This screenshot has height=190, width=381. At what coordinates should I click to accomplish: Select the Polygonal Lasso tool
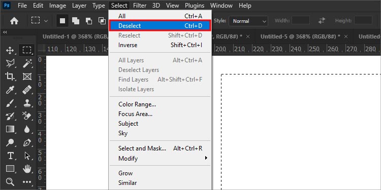(x=10, y=64)
